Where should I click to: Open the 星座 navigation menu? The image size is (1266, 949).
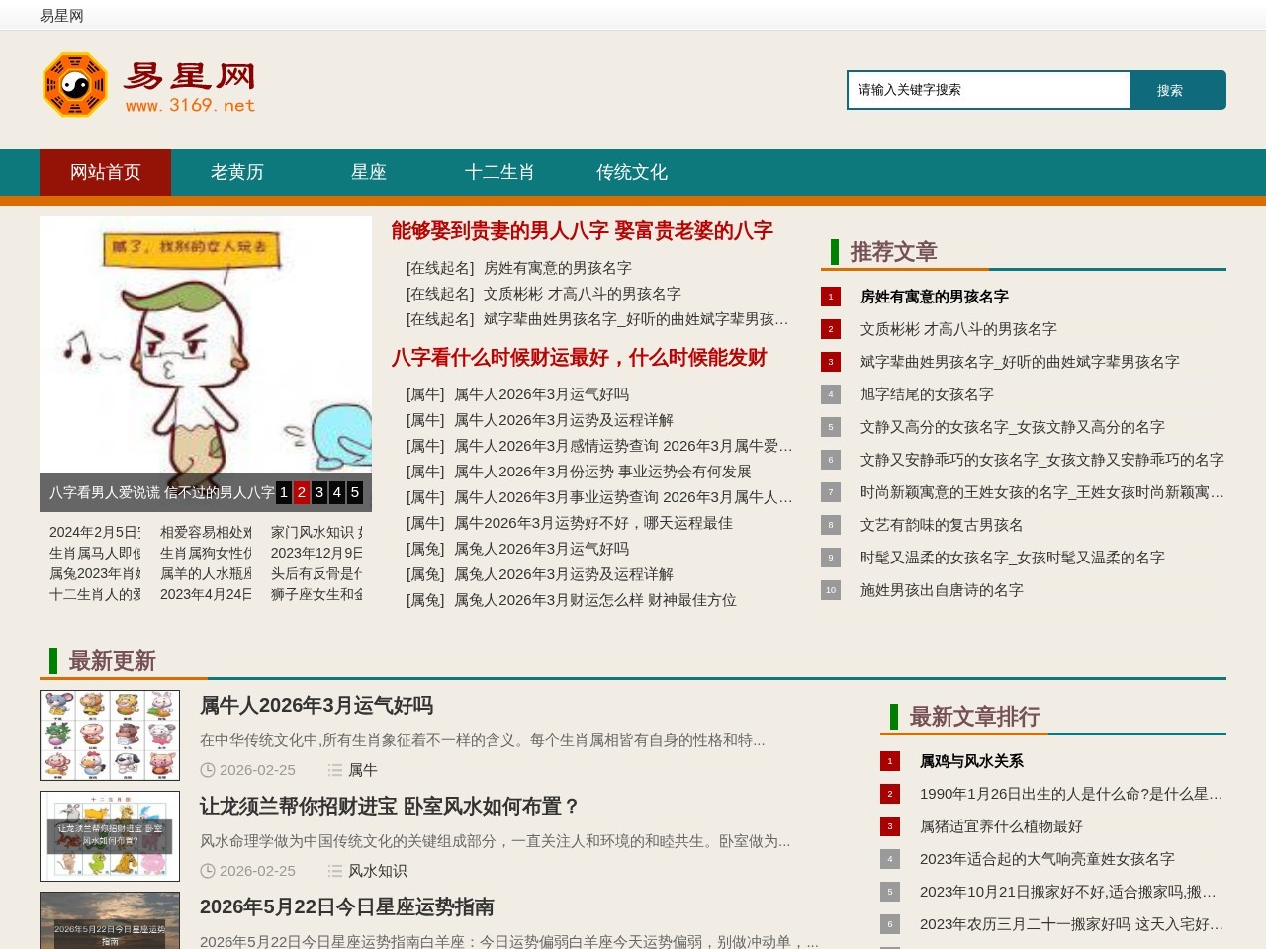368,172
